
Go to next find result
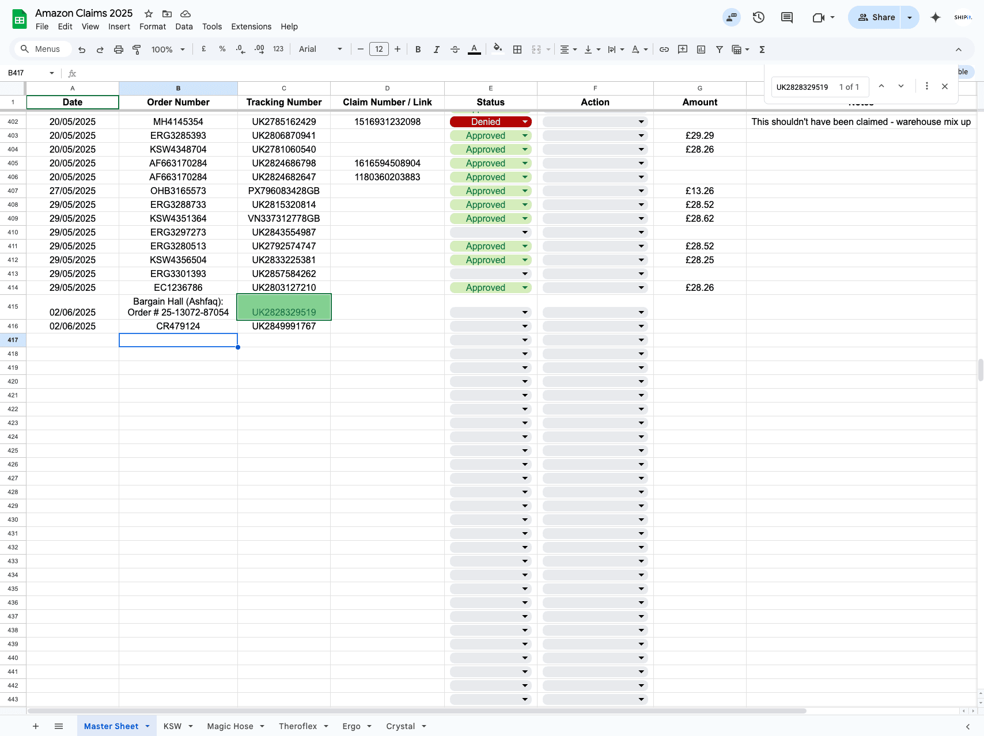[901, 86]
